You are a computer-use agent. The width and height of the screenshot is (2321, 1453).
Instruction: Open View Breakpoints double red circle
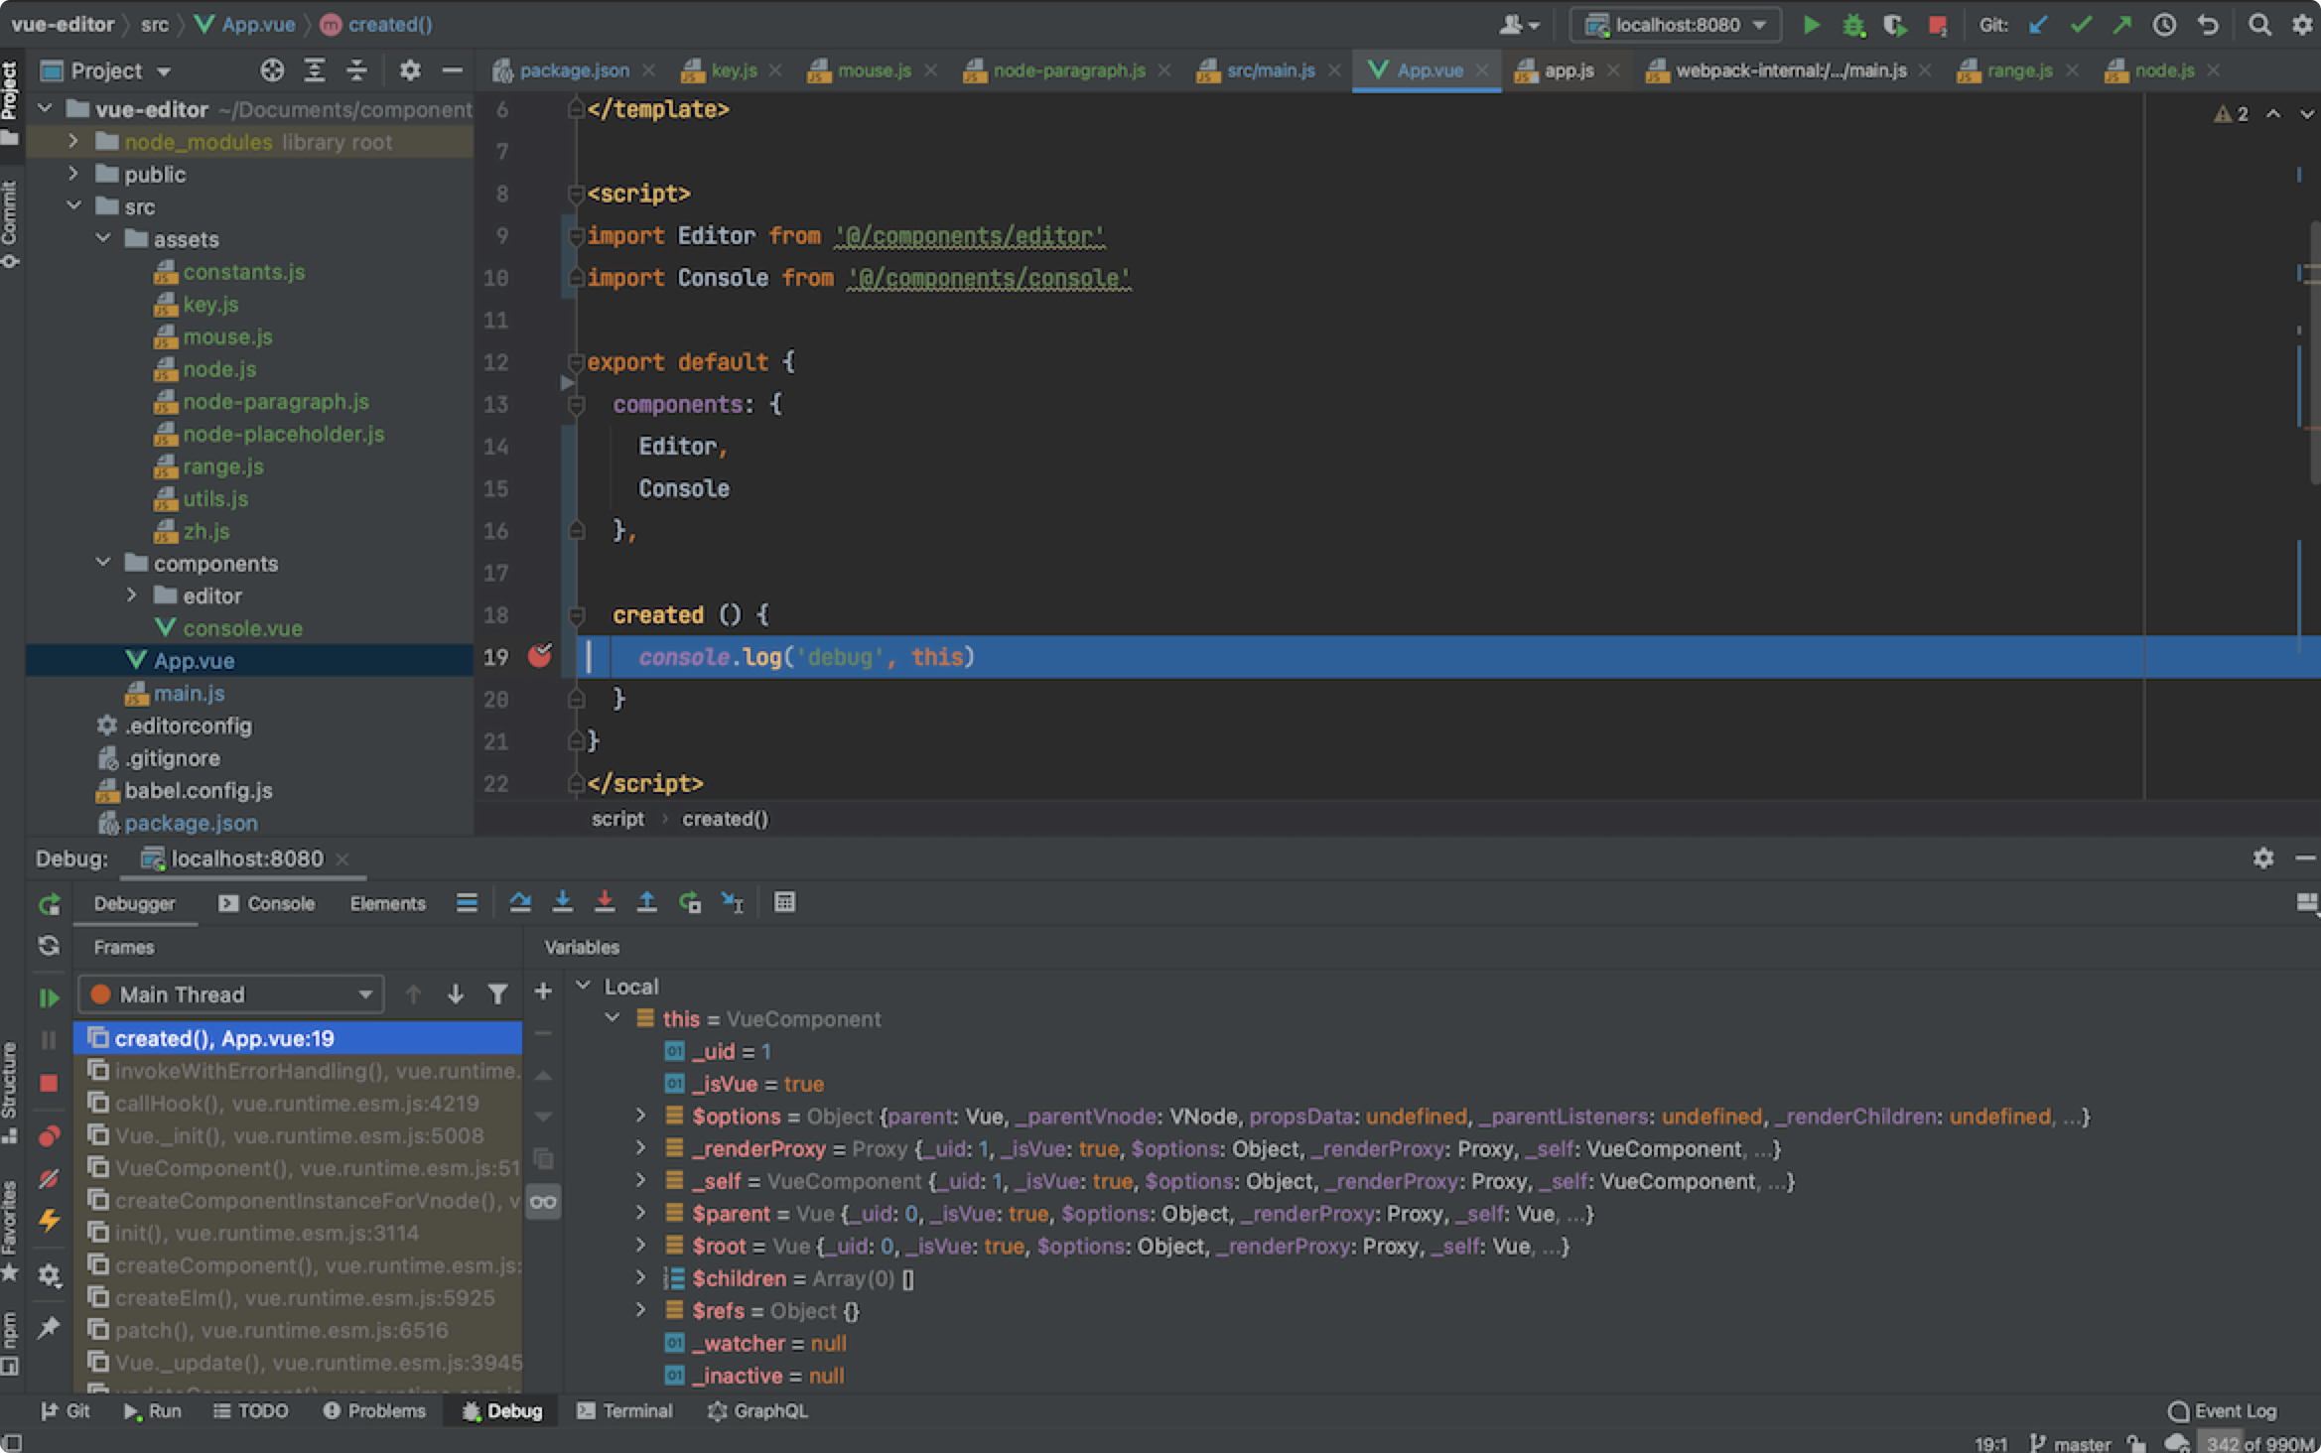pos(49,1136)
